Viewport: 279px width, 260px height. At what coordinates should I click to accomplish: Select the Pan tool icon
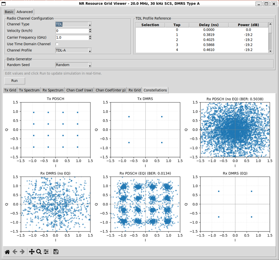click(x=32, y=252)
